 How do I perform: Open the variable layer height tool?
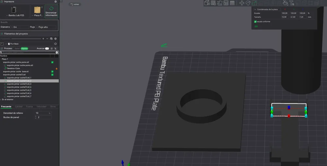[x=232, y=3]
